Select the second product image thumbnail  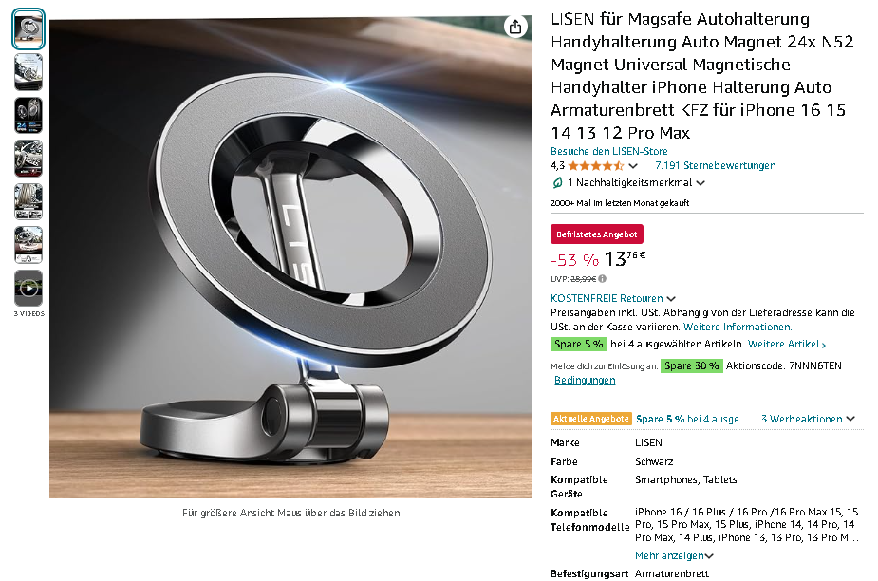pyautogui.click(x=28, y=72)
